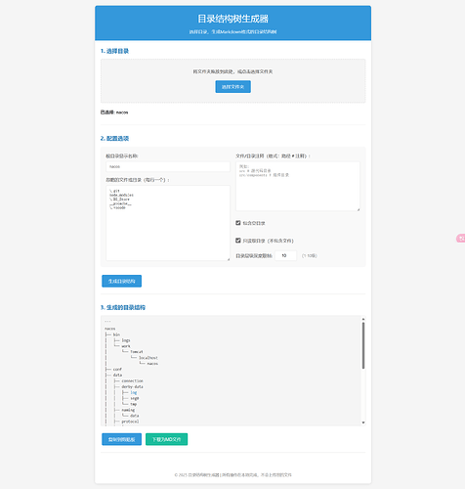
Task: Click the derby-data line in the generated tree
Action: 132,386
